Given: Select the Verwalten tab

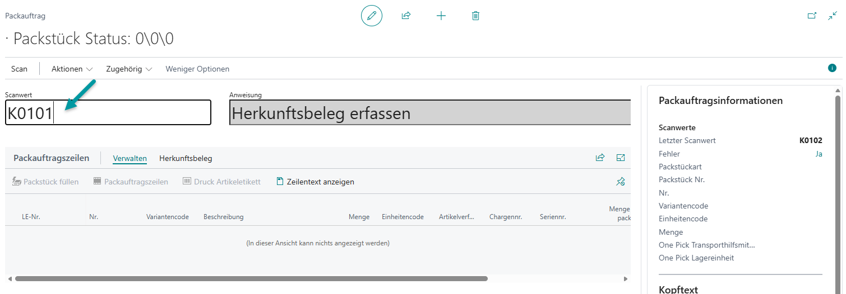Looking at the screenshot, I should 130,158.
